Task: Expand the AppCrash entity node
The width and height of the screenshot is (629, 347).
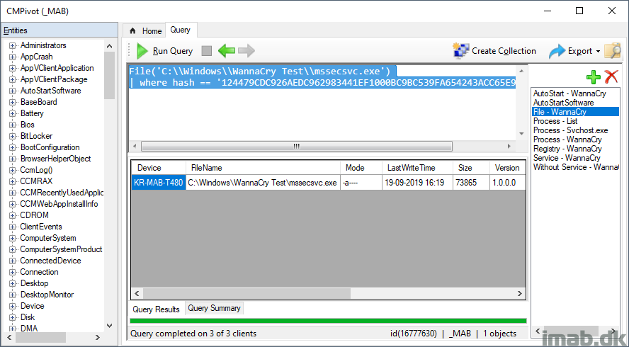Action: pos(12,57)
